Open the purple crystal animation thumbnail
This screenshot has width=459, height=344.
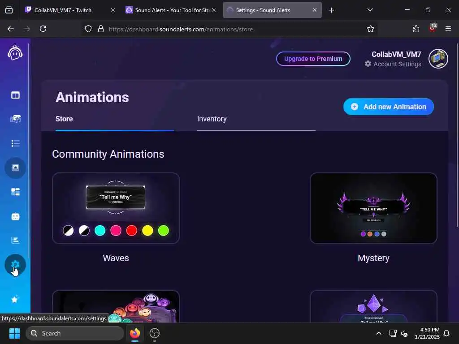point(373,306)
